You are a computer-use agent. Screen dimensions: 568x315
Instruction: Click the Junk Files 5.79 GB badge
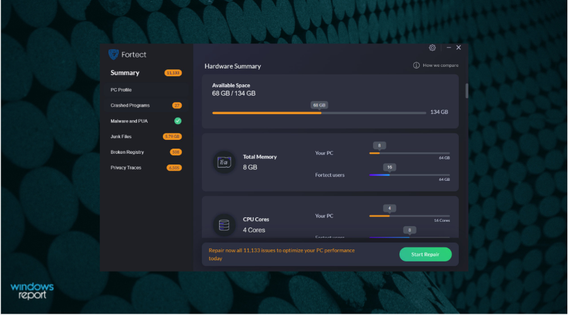point(172,137)
